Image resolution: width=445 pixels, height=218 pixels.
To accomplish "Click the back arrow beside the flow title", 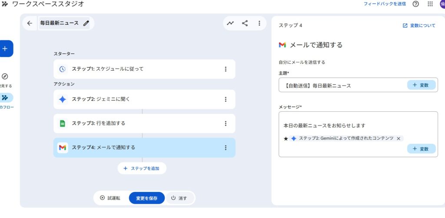I will 30,23.
